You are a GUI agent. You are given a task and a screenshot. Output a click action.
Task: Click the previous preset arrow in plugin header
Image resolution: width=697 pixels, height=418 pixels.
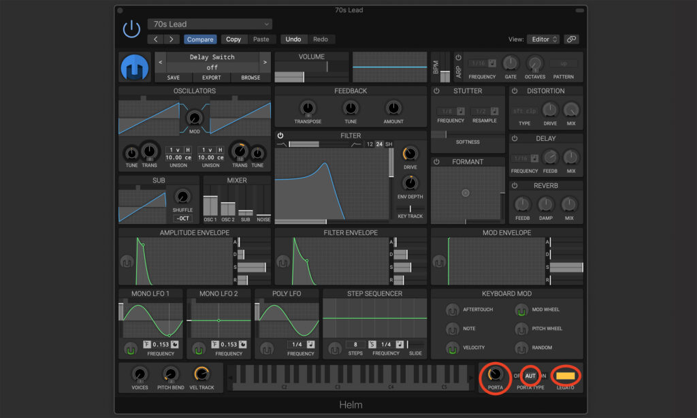[155, 39]
